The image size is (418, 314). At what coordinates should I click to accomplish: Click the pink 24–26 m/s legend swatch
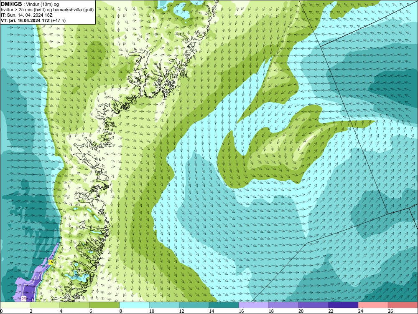pyautogui.click(x=373, y=305)
